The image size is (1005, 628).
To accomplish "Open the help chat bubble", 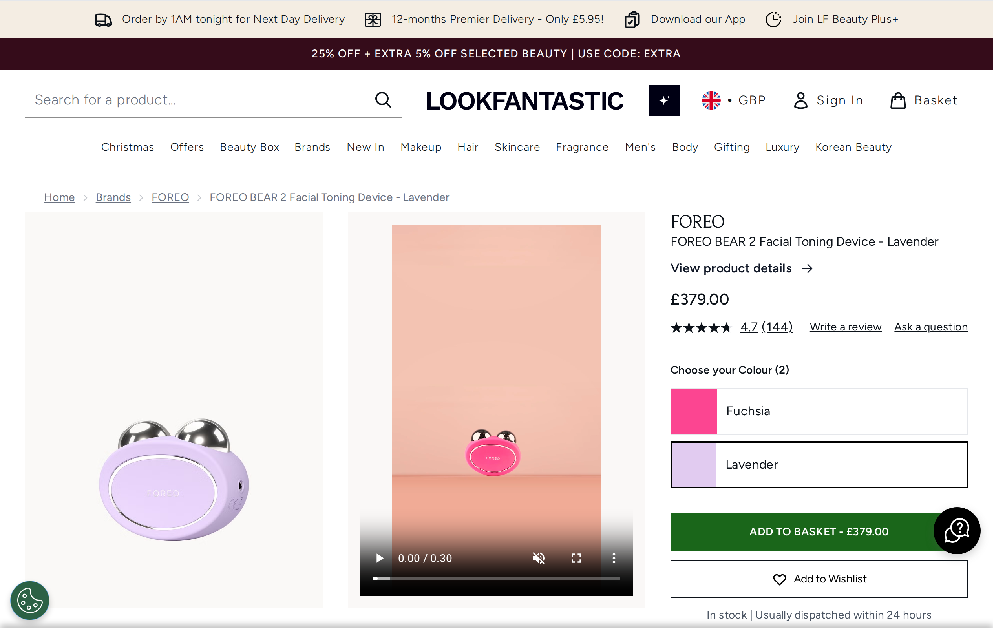I will tap(956, 530).
